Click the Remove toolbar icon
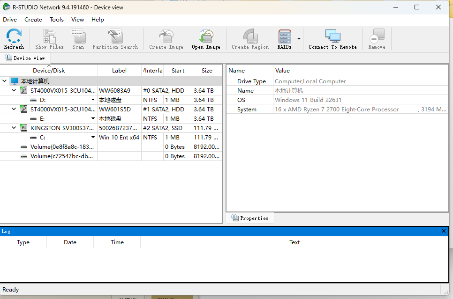Screen dimensions: 453x299 [377, 39]
